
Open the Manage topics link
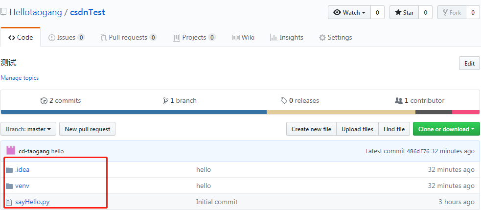click(x=20, y=78)
